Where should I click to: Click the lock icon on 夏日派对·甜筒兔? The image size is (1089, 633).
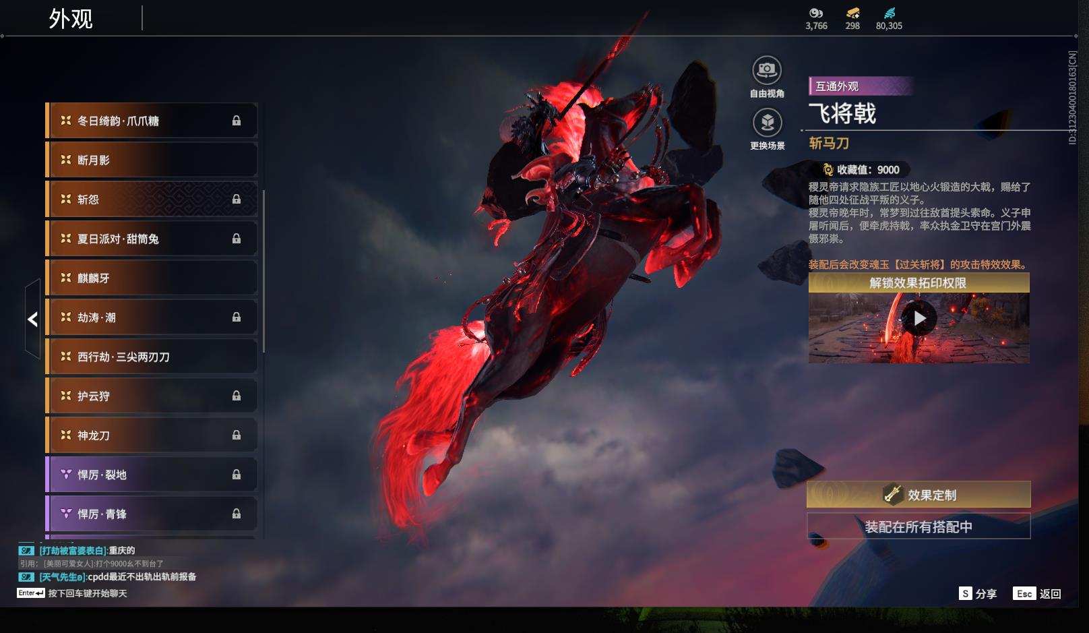tap(237, 239)
